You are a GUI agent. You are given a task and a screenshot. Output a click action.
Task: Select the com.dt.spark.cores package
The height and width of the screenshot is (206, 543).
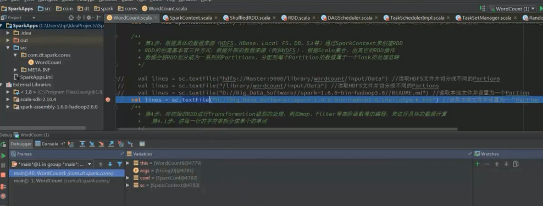point(46,55)
